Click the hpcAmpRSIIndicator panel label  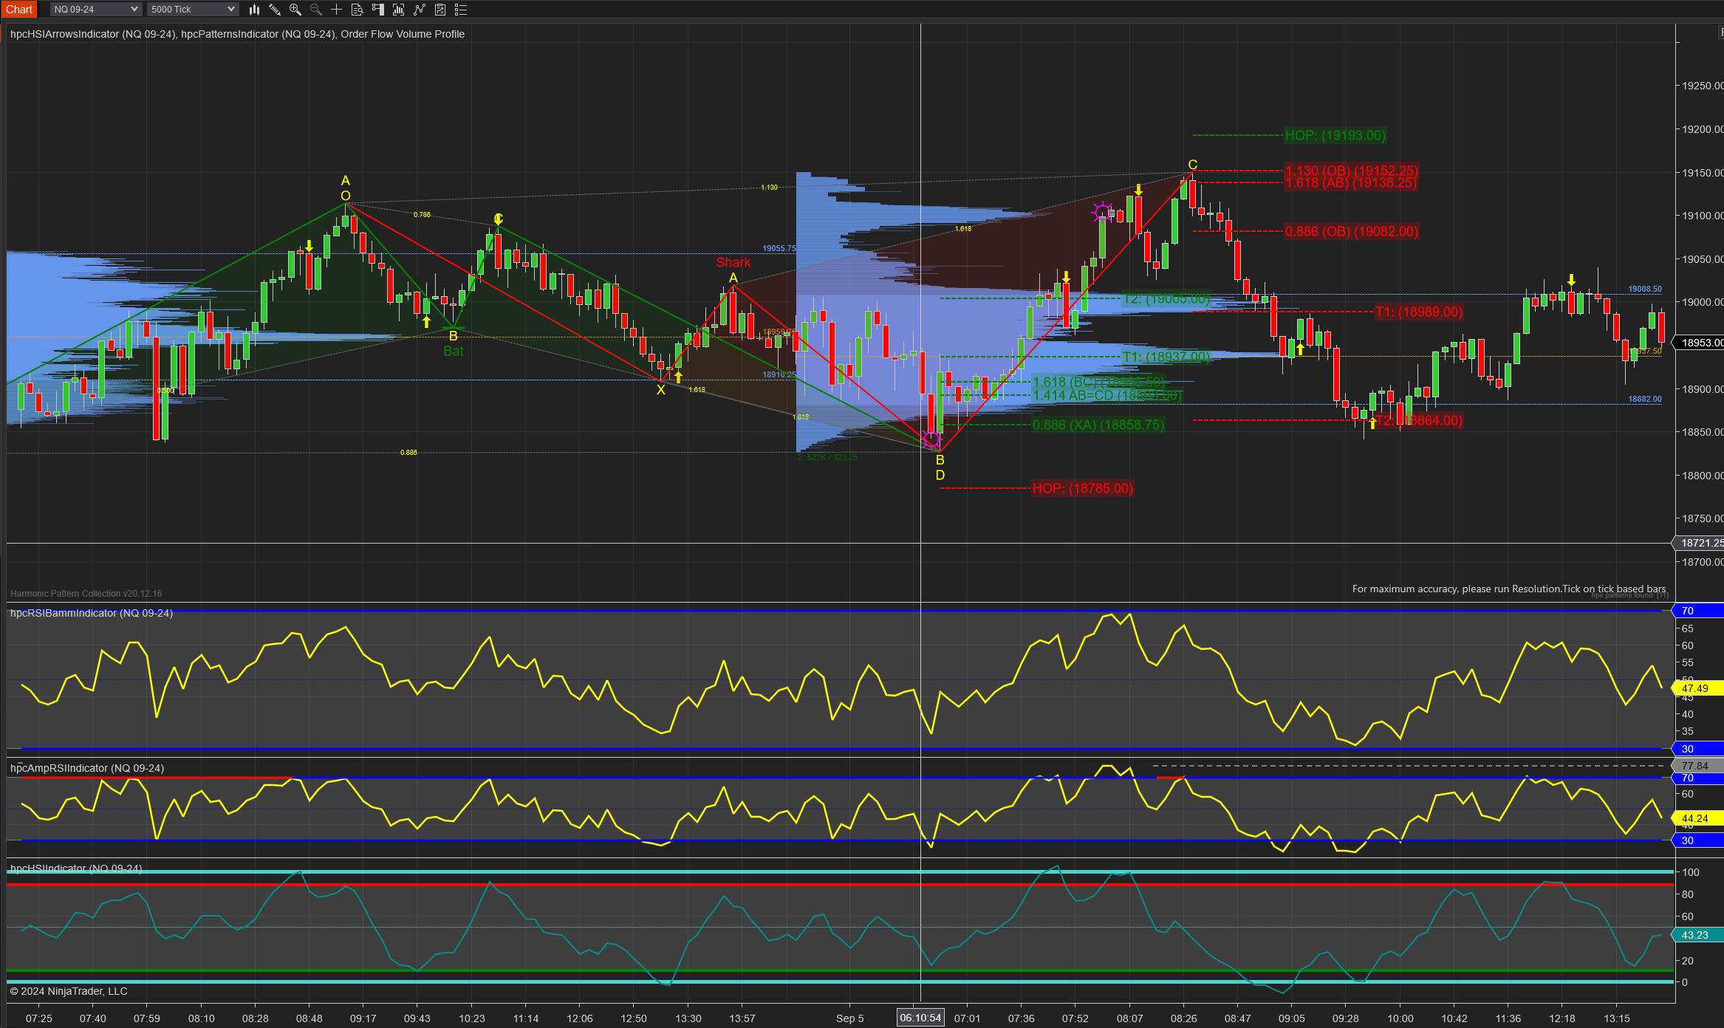click(87, 768)
